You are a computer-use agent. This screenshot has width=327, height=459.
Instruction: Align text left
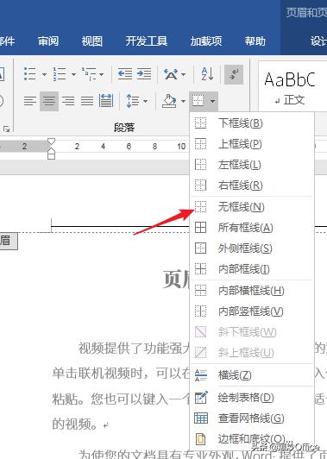(x=30, y=101)
